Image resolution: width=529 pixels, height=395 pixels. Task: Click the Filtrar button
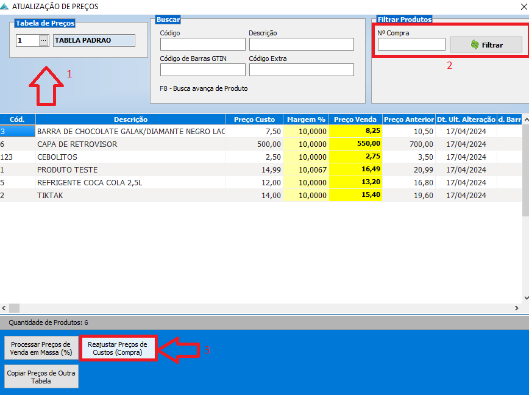click(x=486, y=44)
